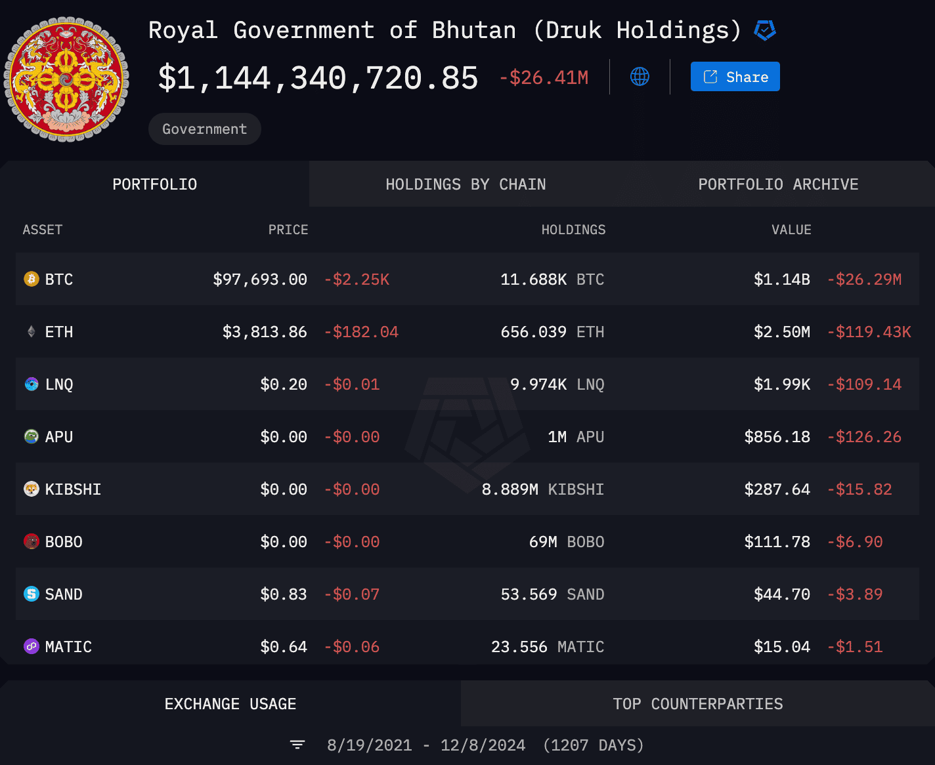Select the Government tag
935x765 pixels.
point(205,129)
